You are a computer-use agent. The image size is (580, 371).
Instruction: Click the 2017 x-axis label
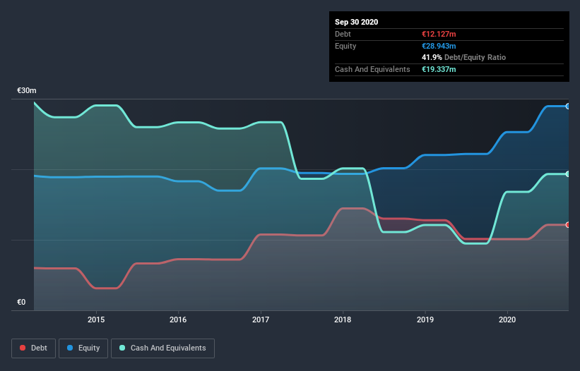pos(261,320)
